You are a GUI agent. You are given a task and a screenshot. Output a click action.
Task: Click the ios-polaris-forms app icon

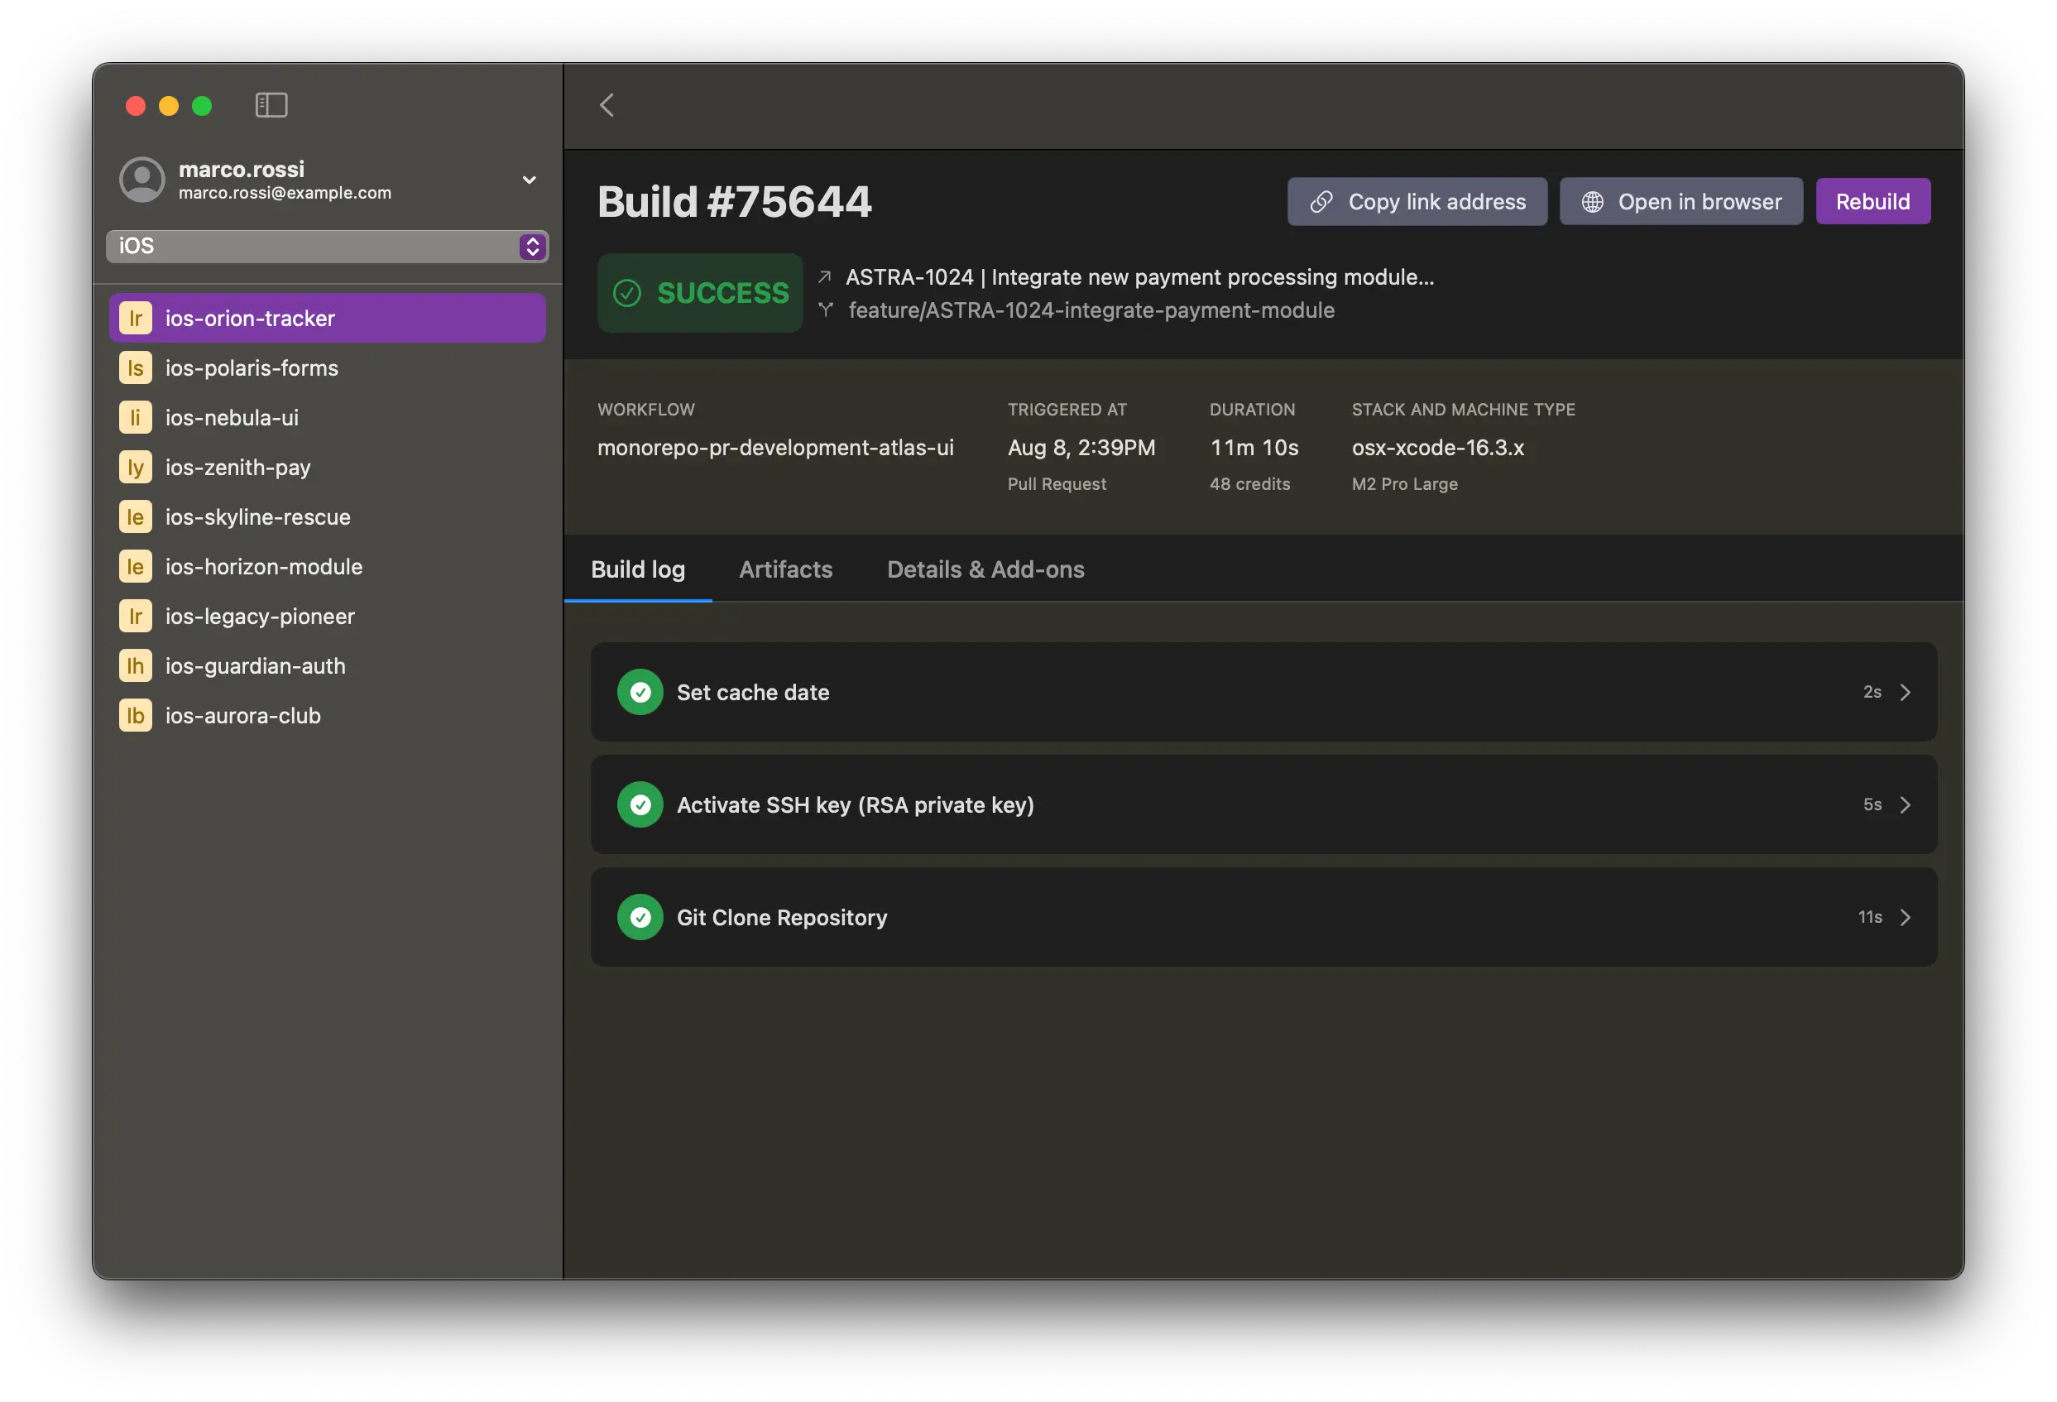(136, 367)
